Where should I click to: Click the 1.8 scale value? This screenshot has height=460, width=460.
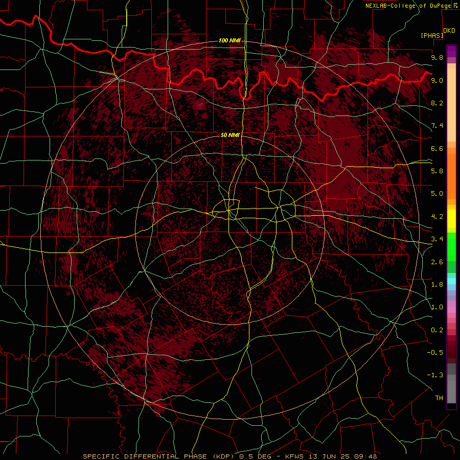[x=437, y=285]
